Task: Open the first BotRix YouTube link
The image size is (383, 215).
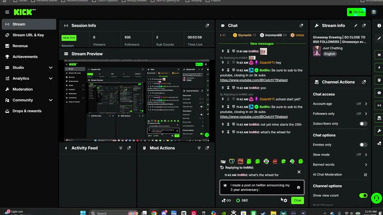Action: [254, 80]
